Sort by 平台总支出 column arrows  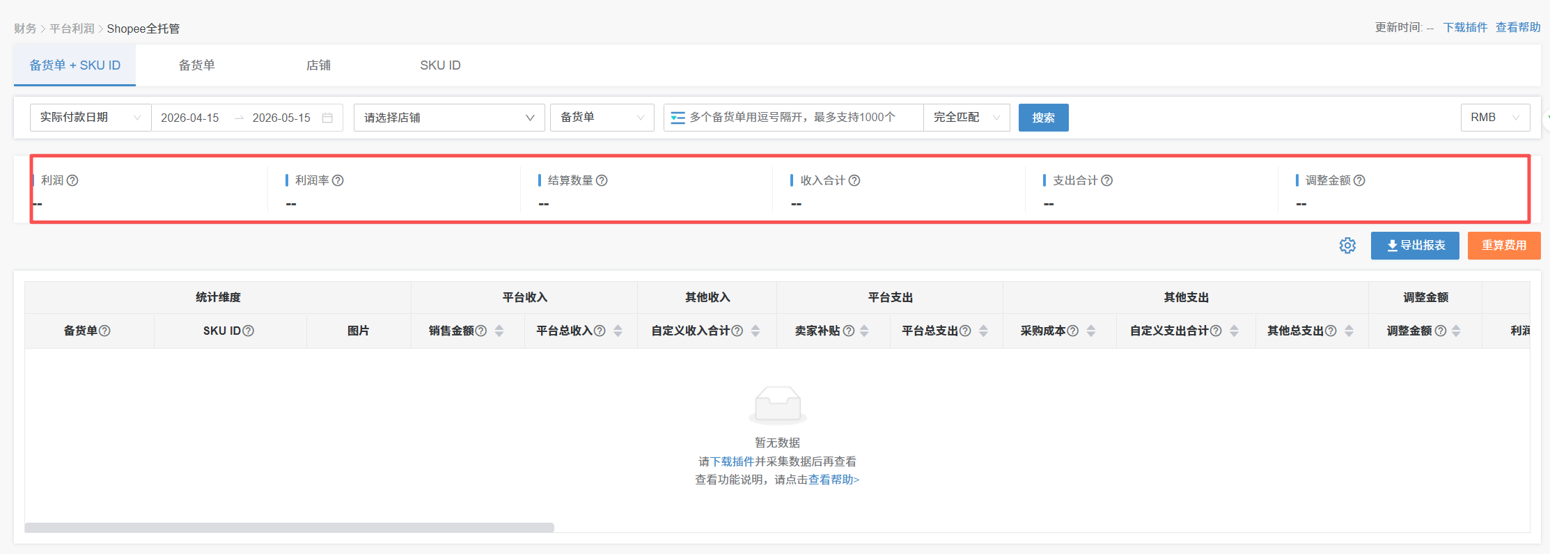pyautogui.click(x=983, y=331)
